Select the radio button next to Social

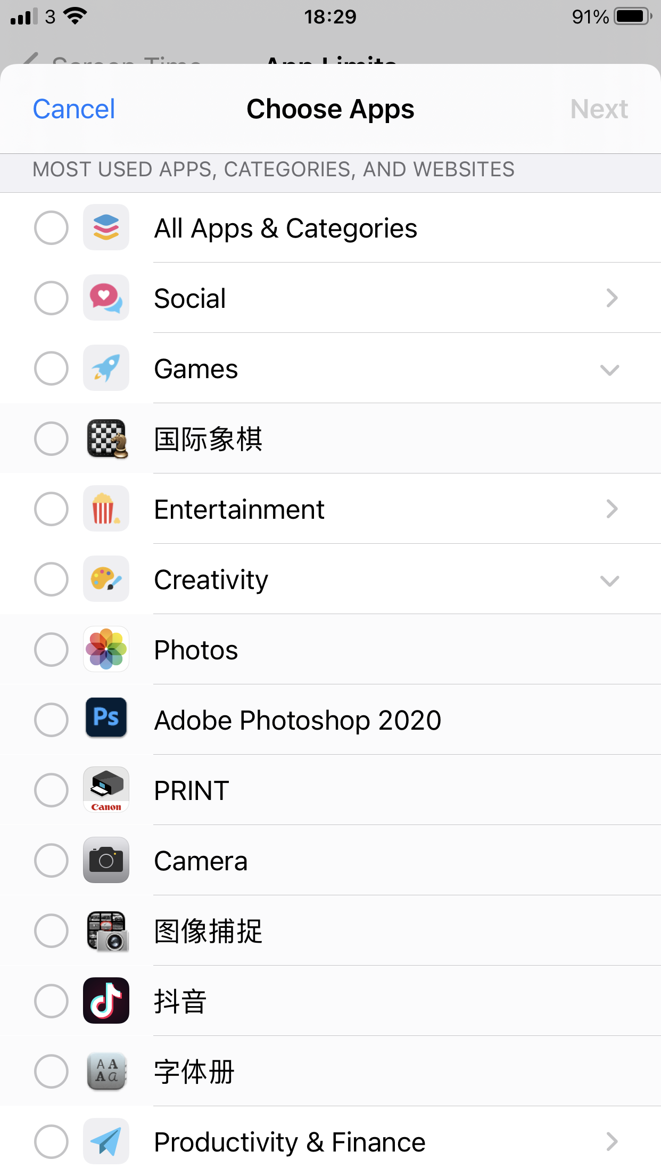click(51, 298)
